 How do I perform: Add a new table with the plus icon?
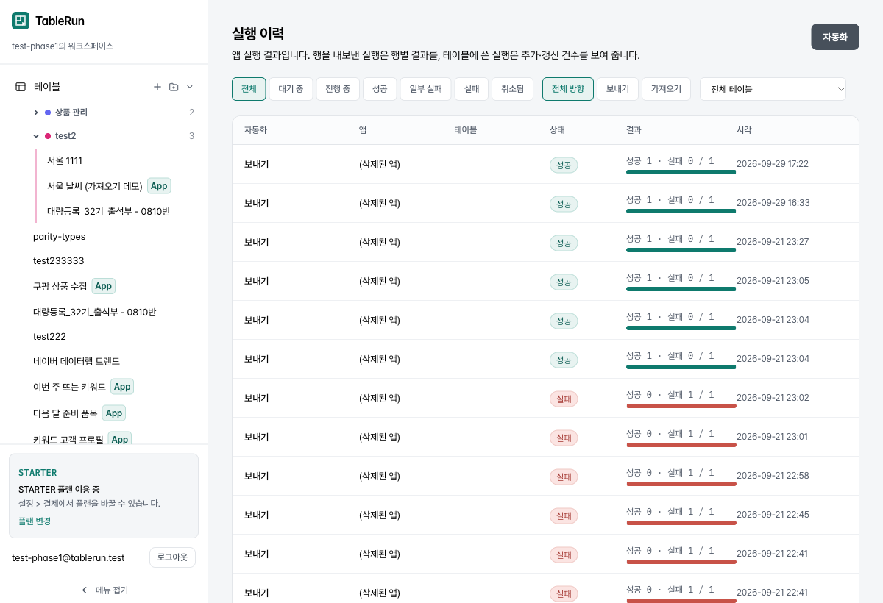coord(157,87)
